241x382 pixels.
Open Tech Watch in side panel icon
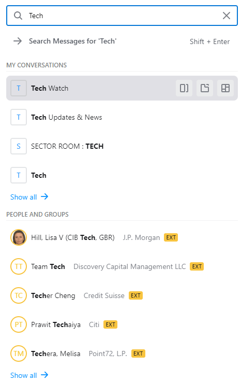click(184, 88)
